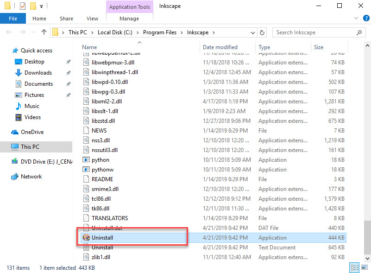Click This PC in the address bar

[x=78, y=32]
